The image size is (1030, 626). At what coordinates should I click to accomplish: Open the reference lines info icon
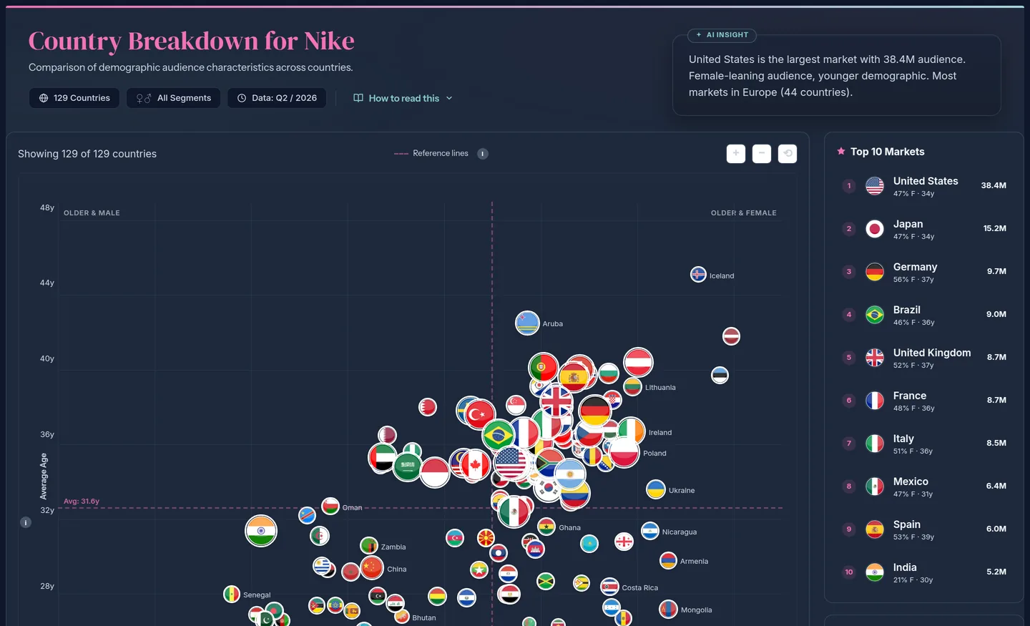[483, 154]
